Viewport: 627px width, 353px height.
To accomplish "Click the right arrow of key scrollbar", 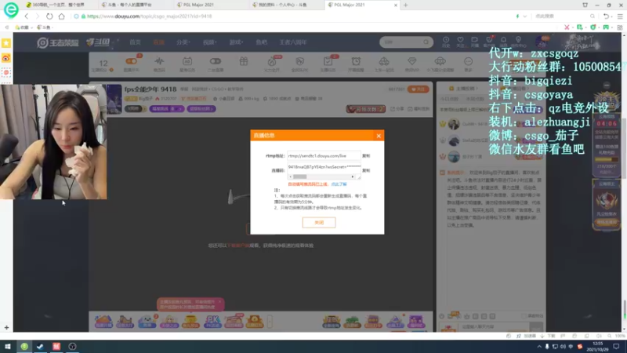I will click(x=353, y=176).
